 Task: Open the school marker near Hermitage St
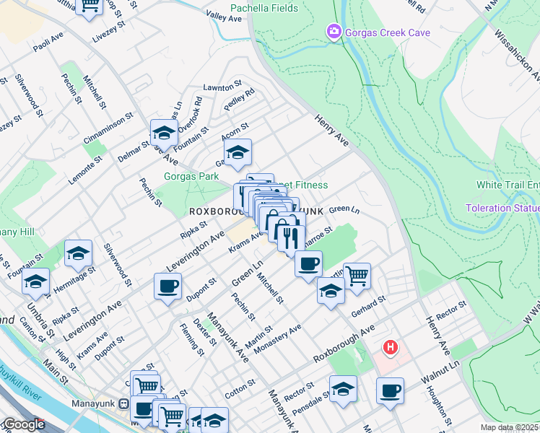78,254
